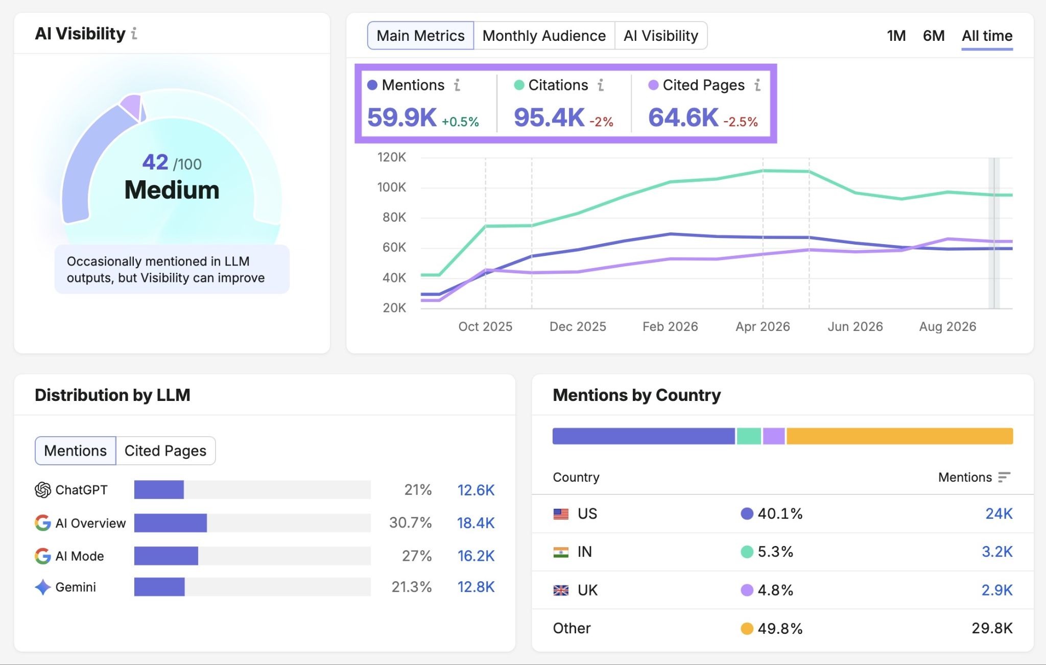Select All time range
This screenshot has width=1046, height=665.
(987, 36)
